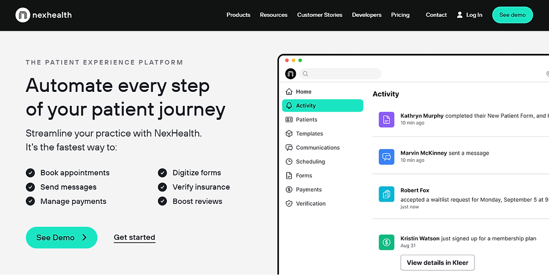Click check icon beside Manage payments
This screenshot has width=549, height=275.
(x=30, y=202)
